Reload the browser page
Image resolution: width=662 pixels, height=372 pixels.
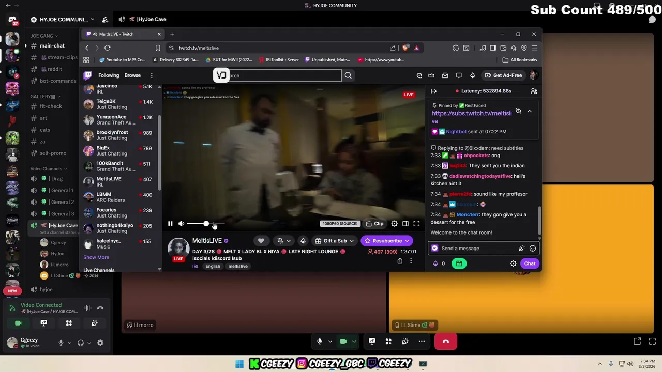pyautogui.click(x=108, y=48)
